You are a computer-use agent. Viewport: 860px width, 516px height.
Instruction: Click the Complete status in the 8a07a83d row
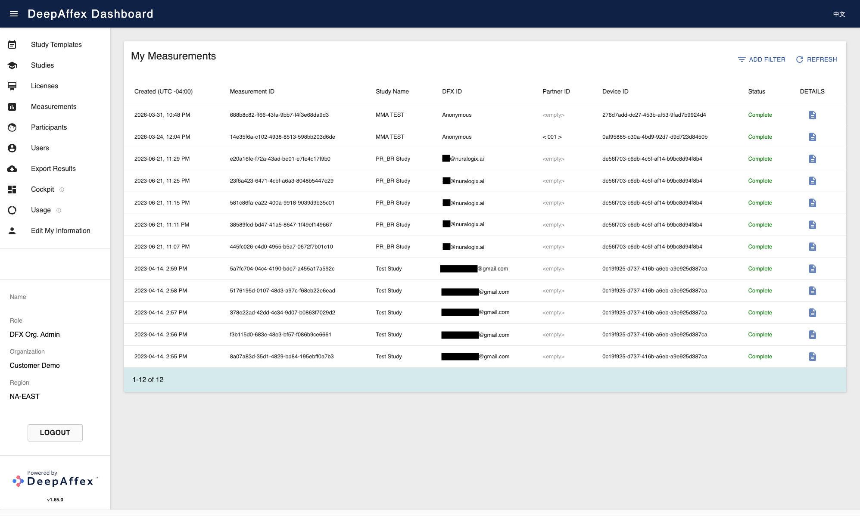[x=760, y=357]
